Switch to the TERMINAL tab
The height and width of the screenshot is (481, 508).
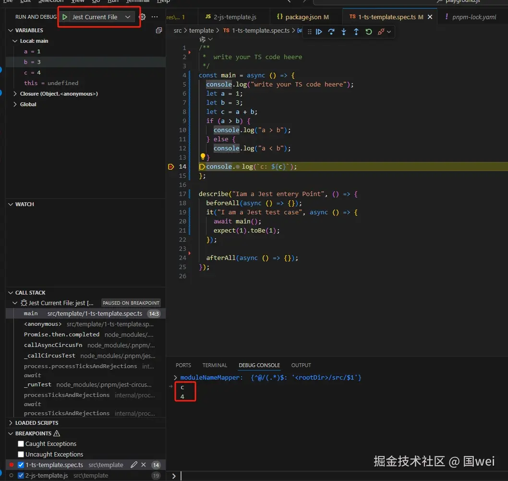(x=215, y=365)
